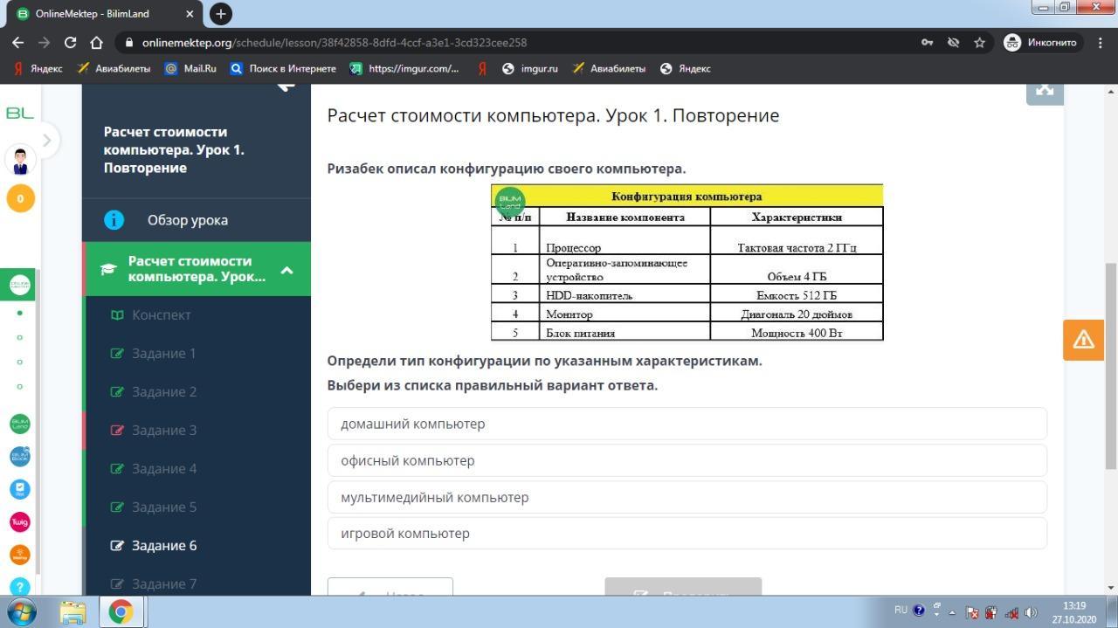Go to the browser Home page
Image resolution: width=1118 pixels, height=628 pixels.
pos(96,42)
